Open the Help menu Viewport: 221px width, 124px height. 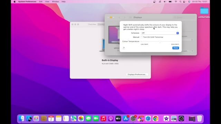point(64,1)
